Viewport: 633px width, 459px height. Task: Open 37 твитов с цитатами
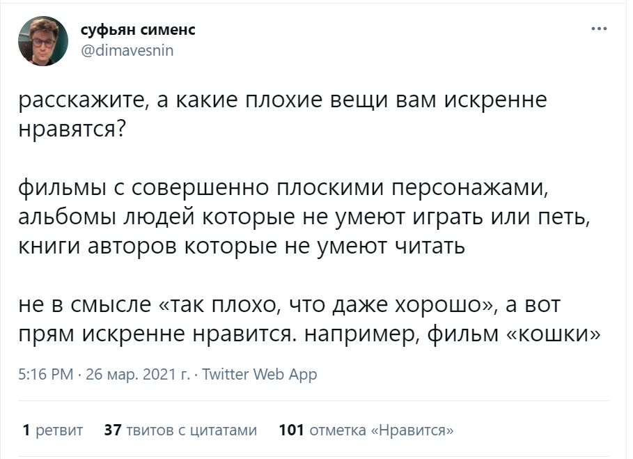pyautogui.click(x=180, y=430)
